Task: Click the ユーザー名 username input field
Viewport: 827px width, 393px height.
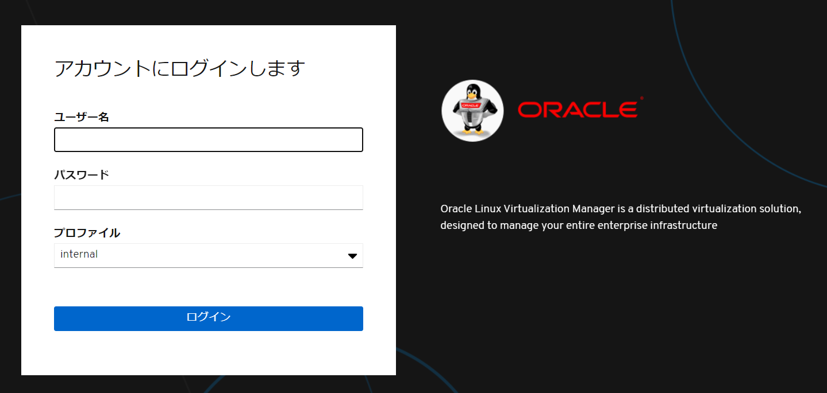Action: (209, 140)
